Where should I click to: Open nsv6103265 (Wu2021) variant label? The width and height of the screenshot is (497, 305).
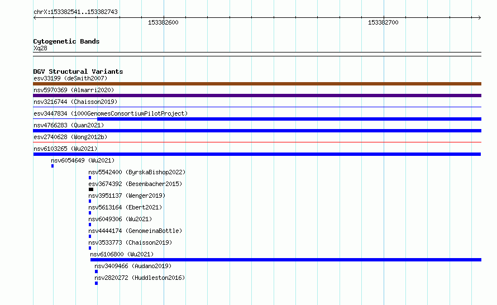pos(65,149)
